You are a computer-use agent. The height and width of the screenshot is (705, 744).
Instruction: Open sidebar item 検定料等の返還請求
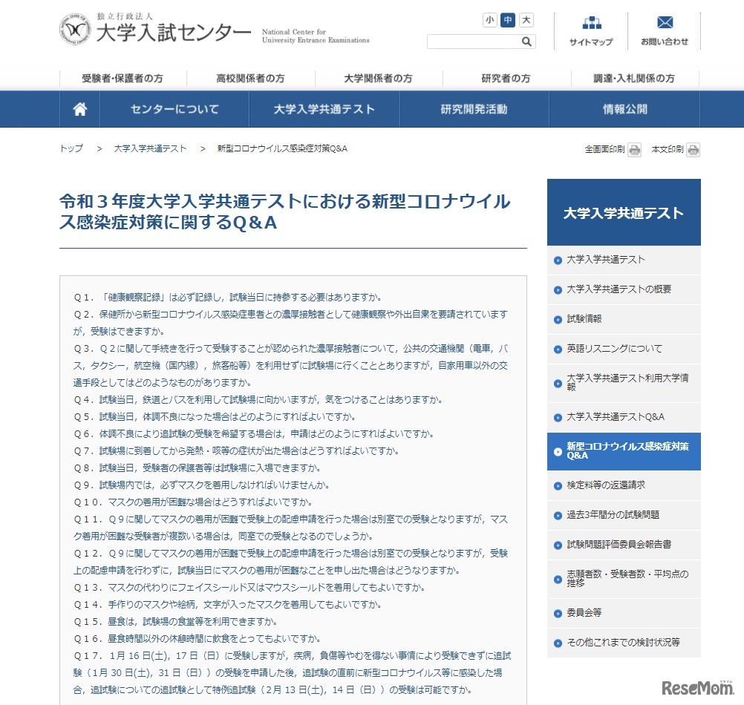click(624, 485)
